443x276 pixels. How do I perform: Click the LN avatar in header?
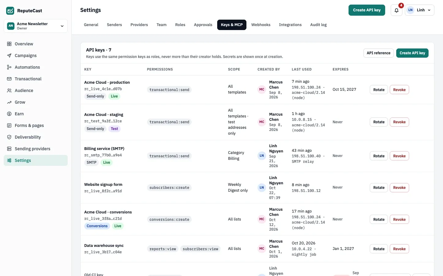[410, 10]
